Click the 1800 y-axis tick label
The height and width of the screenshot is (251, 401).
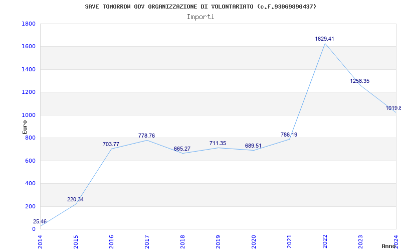[29, 24]
